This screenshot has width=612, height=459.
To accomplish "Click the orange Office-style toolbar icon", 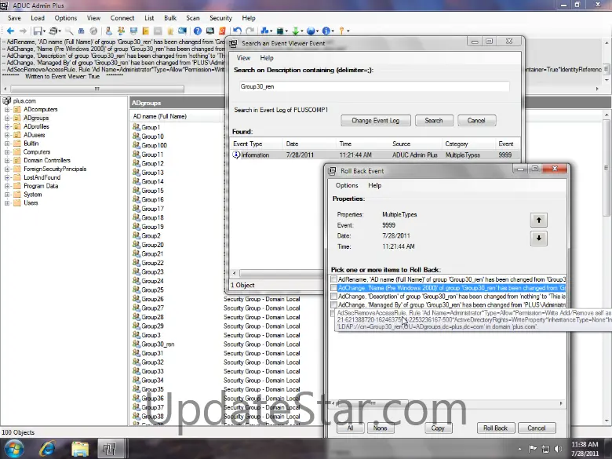I will 222,31.
